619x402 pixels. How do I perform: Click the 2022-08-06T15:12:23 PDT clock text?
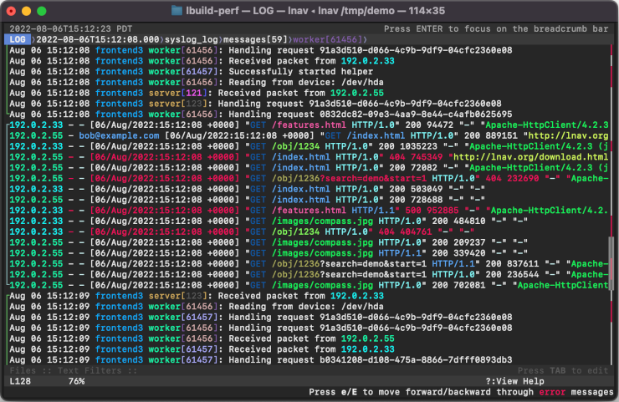(x=70, y=28)
